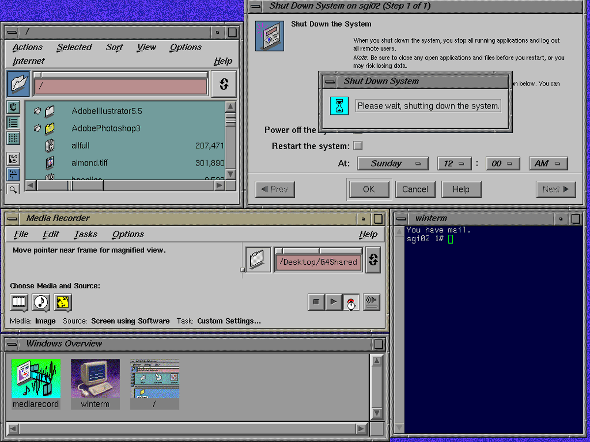
Task: Click the open folder drop pocket in file manager
Action: tap(18, 83)
